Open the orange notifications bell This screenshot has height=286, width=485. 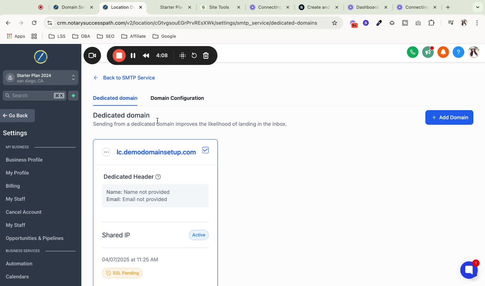tap(443, 52)
